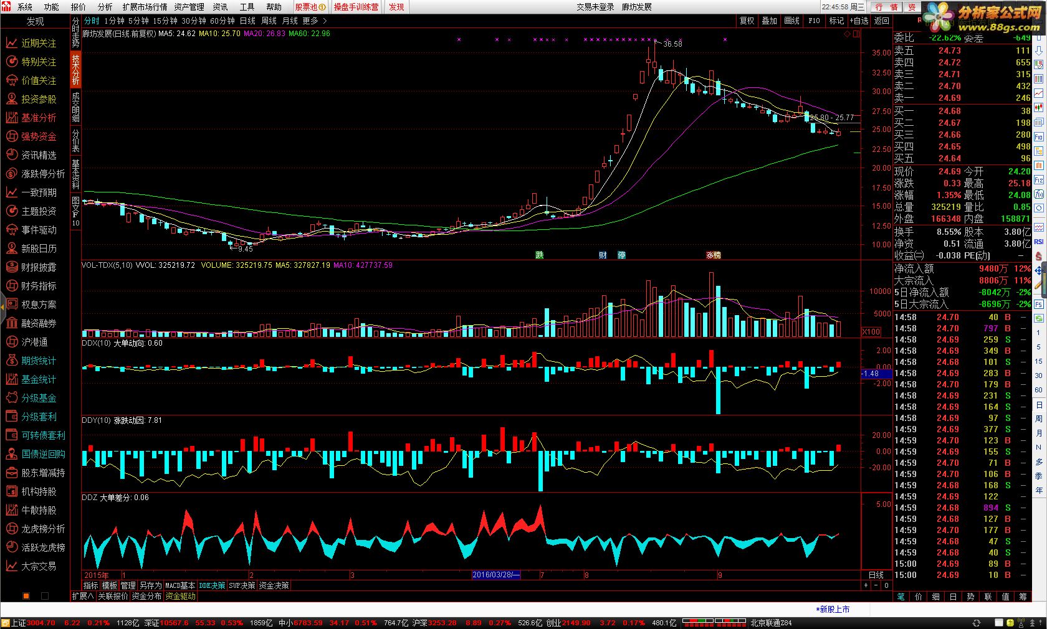Click the orange square indicator under the sidebar
This screenshot has width=1047, height=629.
click(x=26, y=596)
